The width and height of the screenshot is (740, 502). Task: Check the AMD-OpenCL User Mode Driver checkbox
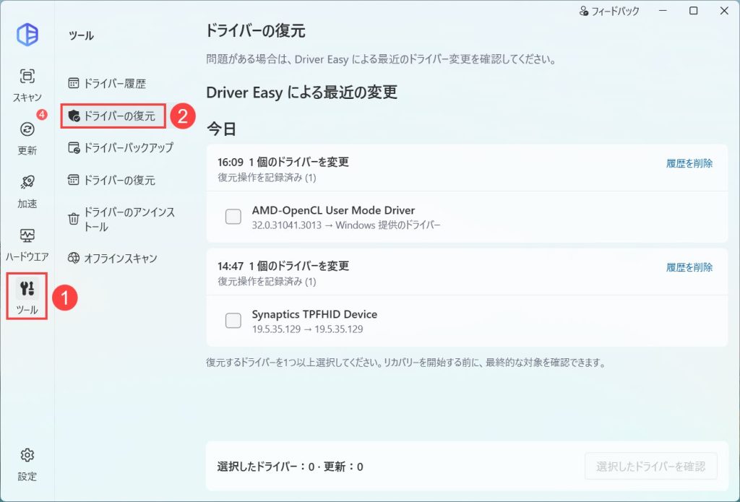click(233, 217)
